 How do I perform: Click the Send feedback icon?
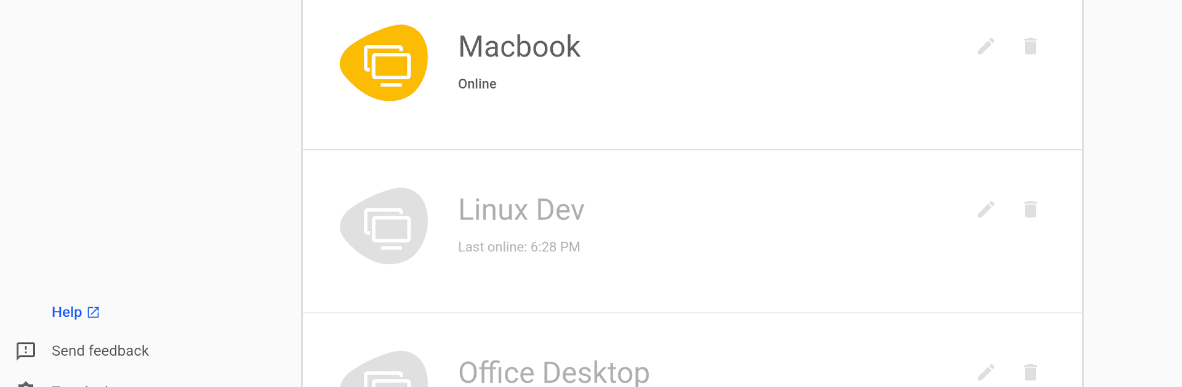[26, 351]
